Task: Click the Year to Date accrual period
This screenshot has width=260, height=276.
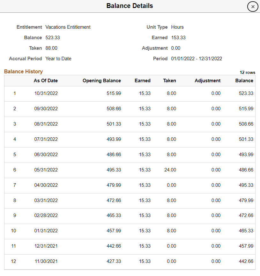Action: coord(58,59)
